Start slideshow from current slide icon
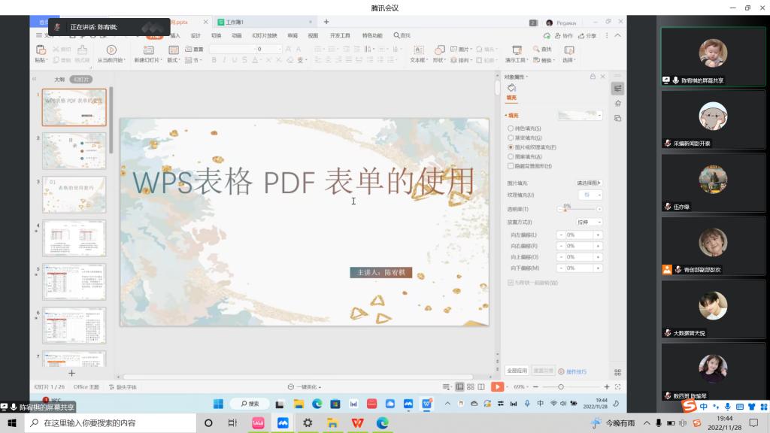This screenshot has width=770, height=433. pyautogui.click(x=111, y=50)
